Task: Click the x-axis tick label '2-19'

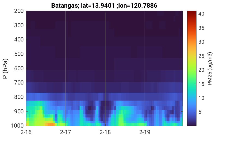Action: pyautogui.click(x=145, y=132)
